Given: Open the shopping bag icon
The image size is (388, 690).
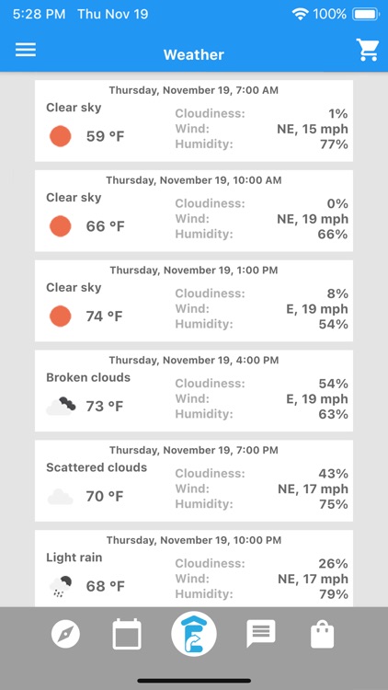Looking at the screenshot, I should [x=323, y=634].
